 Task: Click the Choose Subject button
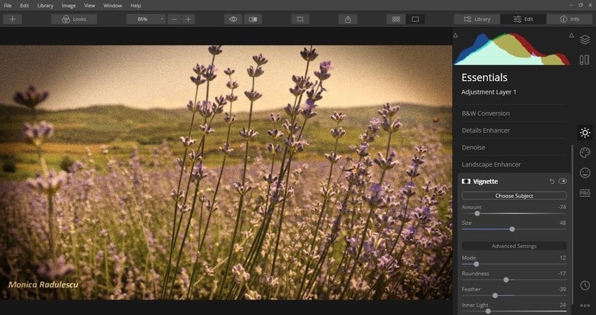tap(514, 196)
